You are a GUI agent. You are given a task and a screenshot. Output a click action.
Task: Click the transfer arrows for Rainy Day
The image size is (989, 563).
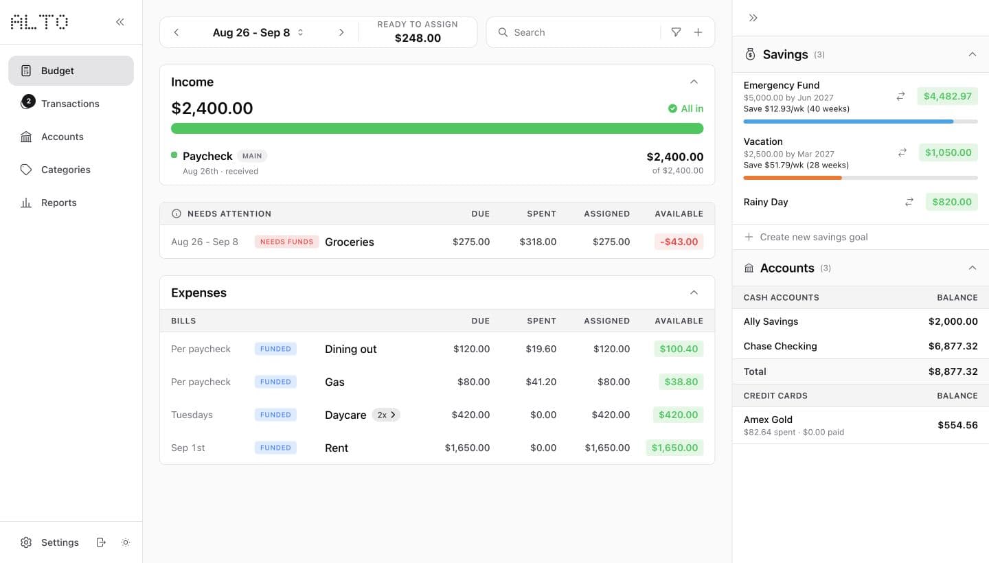click(x=909, y=202)
